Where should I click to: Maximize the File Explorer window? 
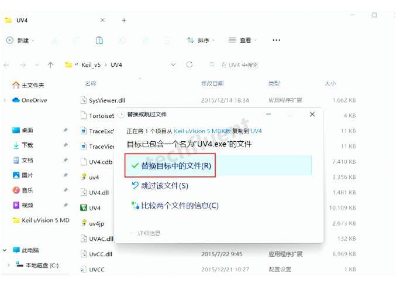[x=374, y=15]
